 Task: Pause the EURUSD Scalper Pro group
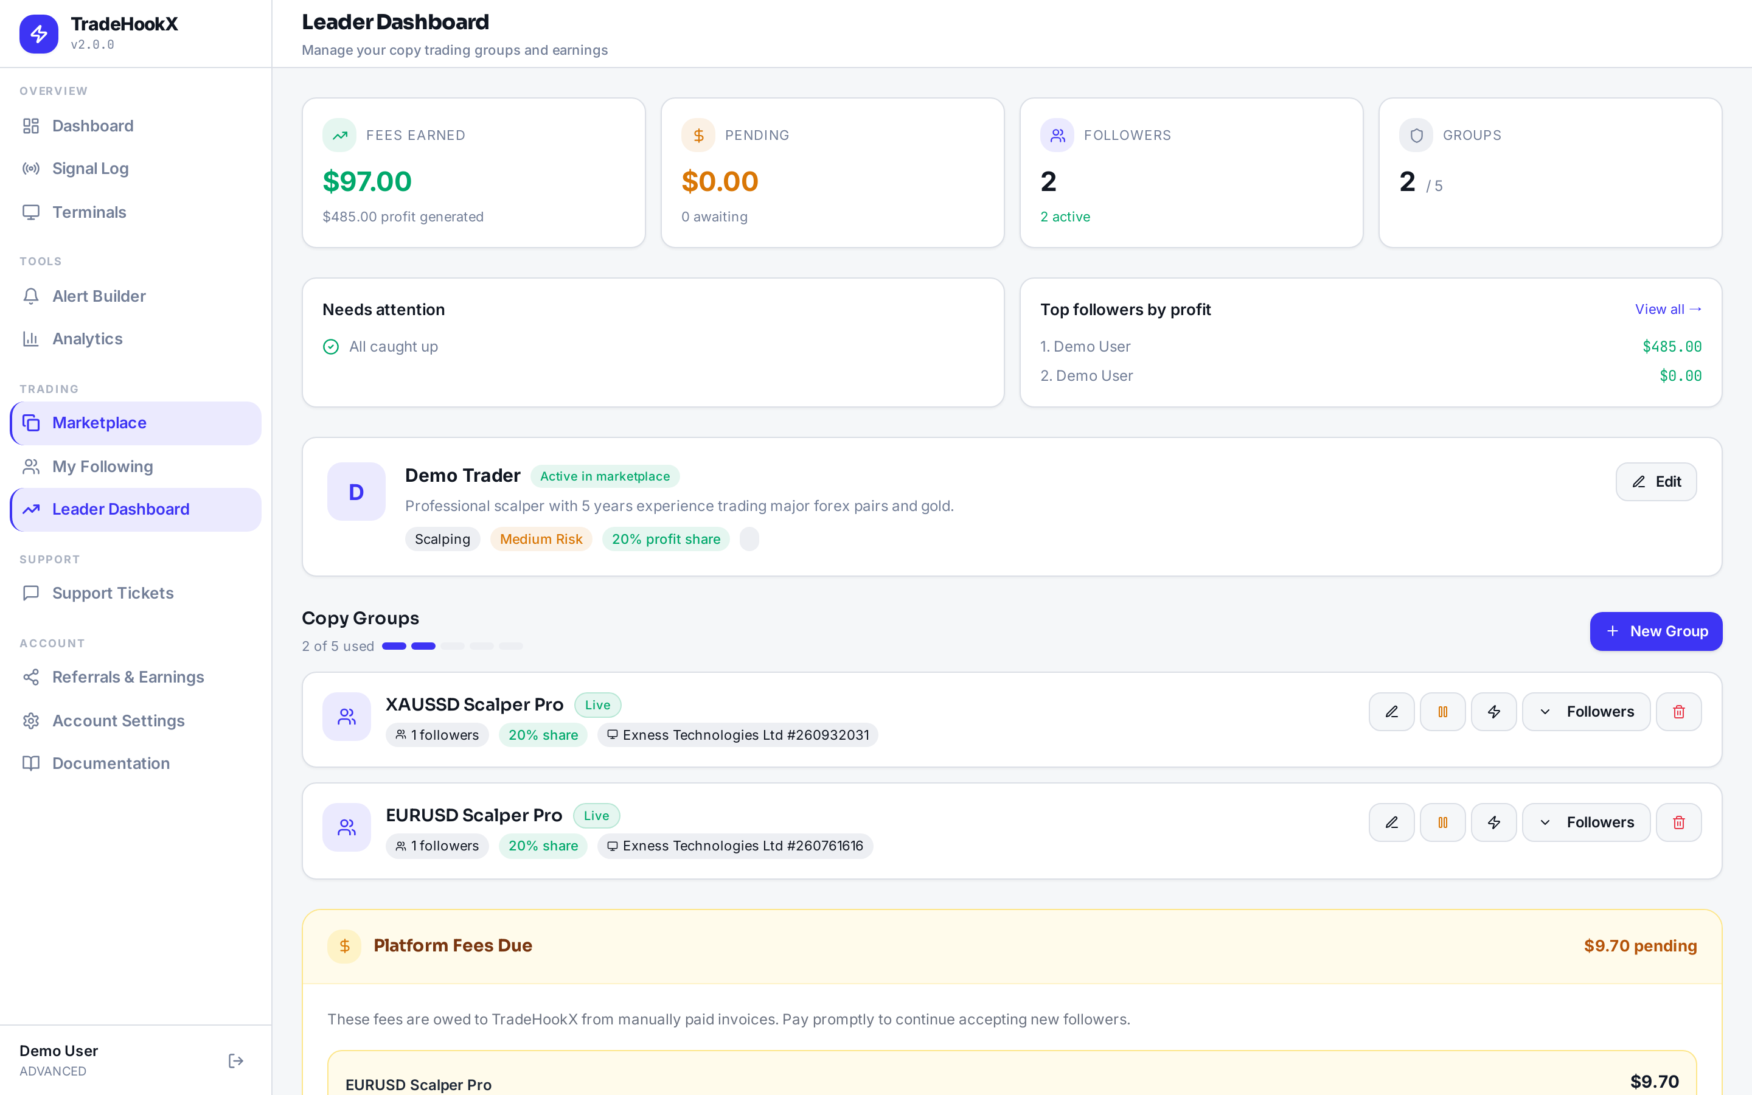[x=1443, y=822]
